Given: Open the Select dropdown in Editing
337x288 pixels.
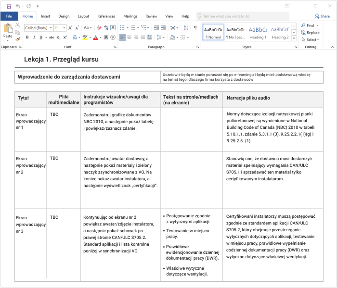Looking at the screenshot, I should [x=310, y=40].
